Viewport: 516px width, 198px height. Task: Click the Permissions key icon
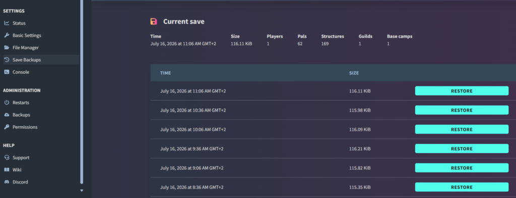coord(7,127)
